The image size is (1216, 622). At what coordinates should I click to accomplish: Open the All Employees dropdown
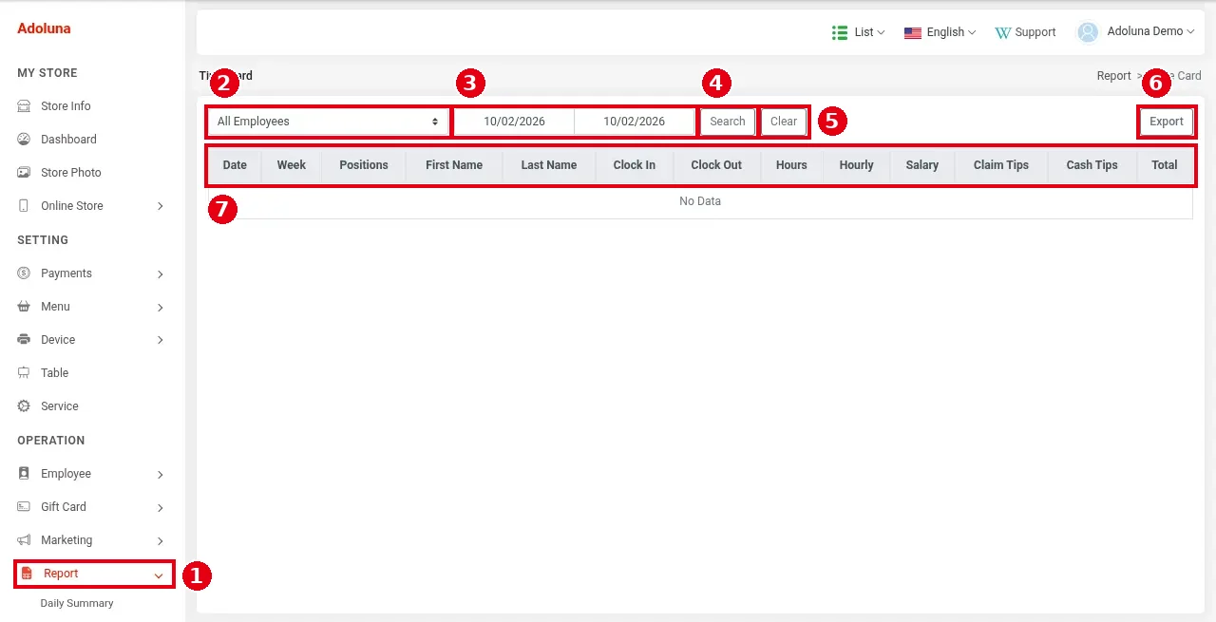[328, 122]
